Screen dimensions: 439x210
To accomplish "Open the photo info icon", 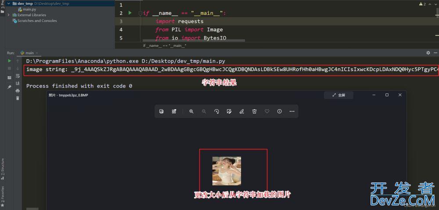I will click(x=279, y=111).
